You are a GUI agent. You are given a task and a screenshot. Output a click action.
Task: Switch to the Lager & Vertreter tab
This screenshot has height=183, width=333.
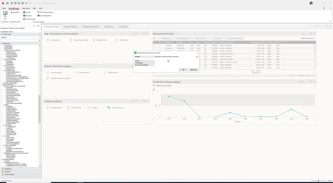pos(71,27)
